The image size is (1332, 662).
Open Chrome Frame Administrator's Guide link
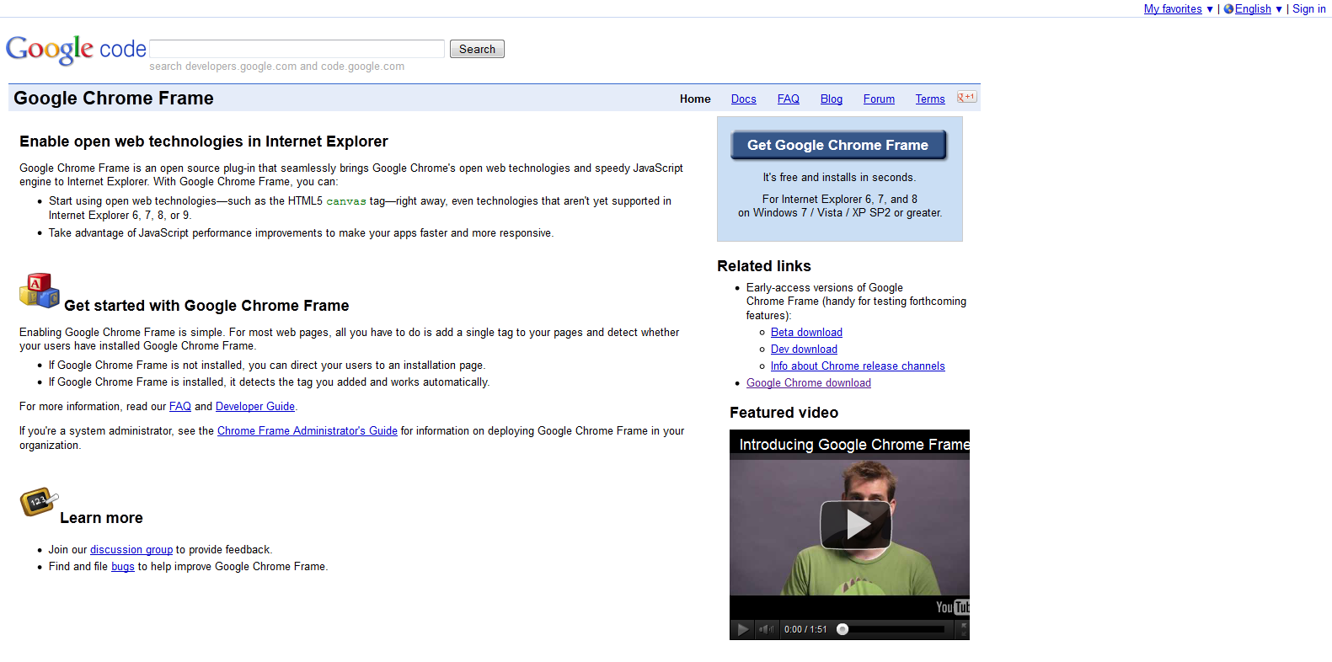tap(308, 431)
